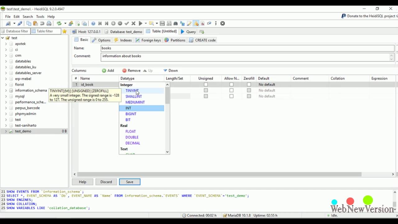
Task: Click the Discard button
Action: [x=106, y=182]
